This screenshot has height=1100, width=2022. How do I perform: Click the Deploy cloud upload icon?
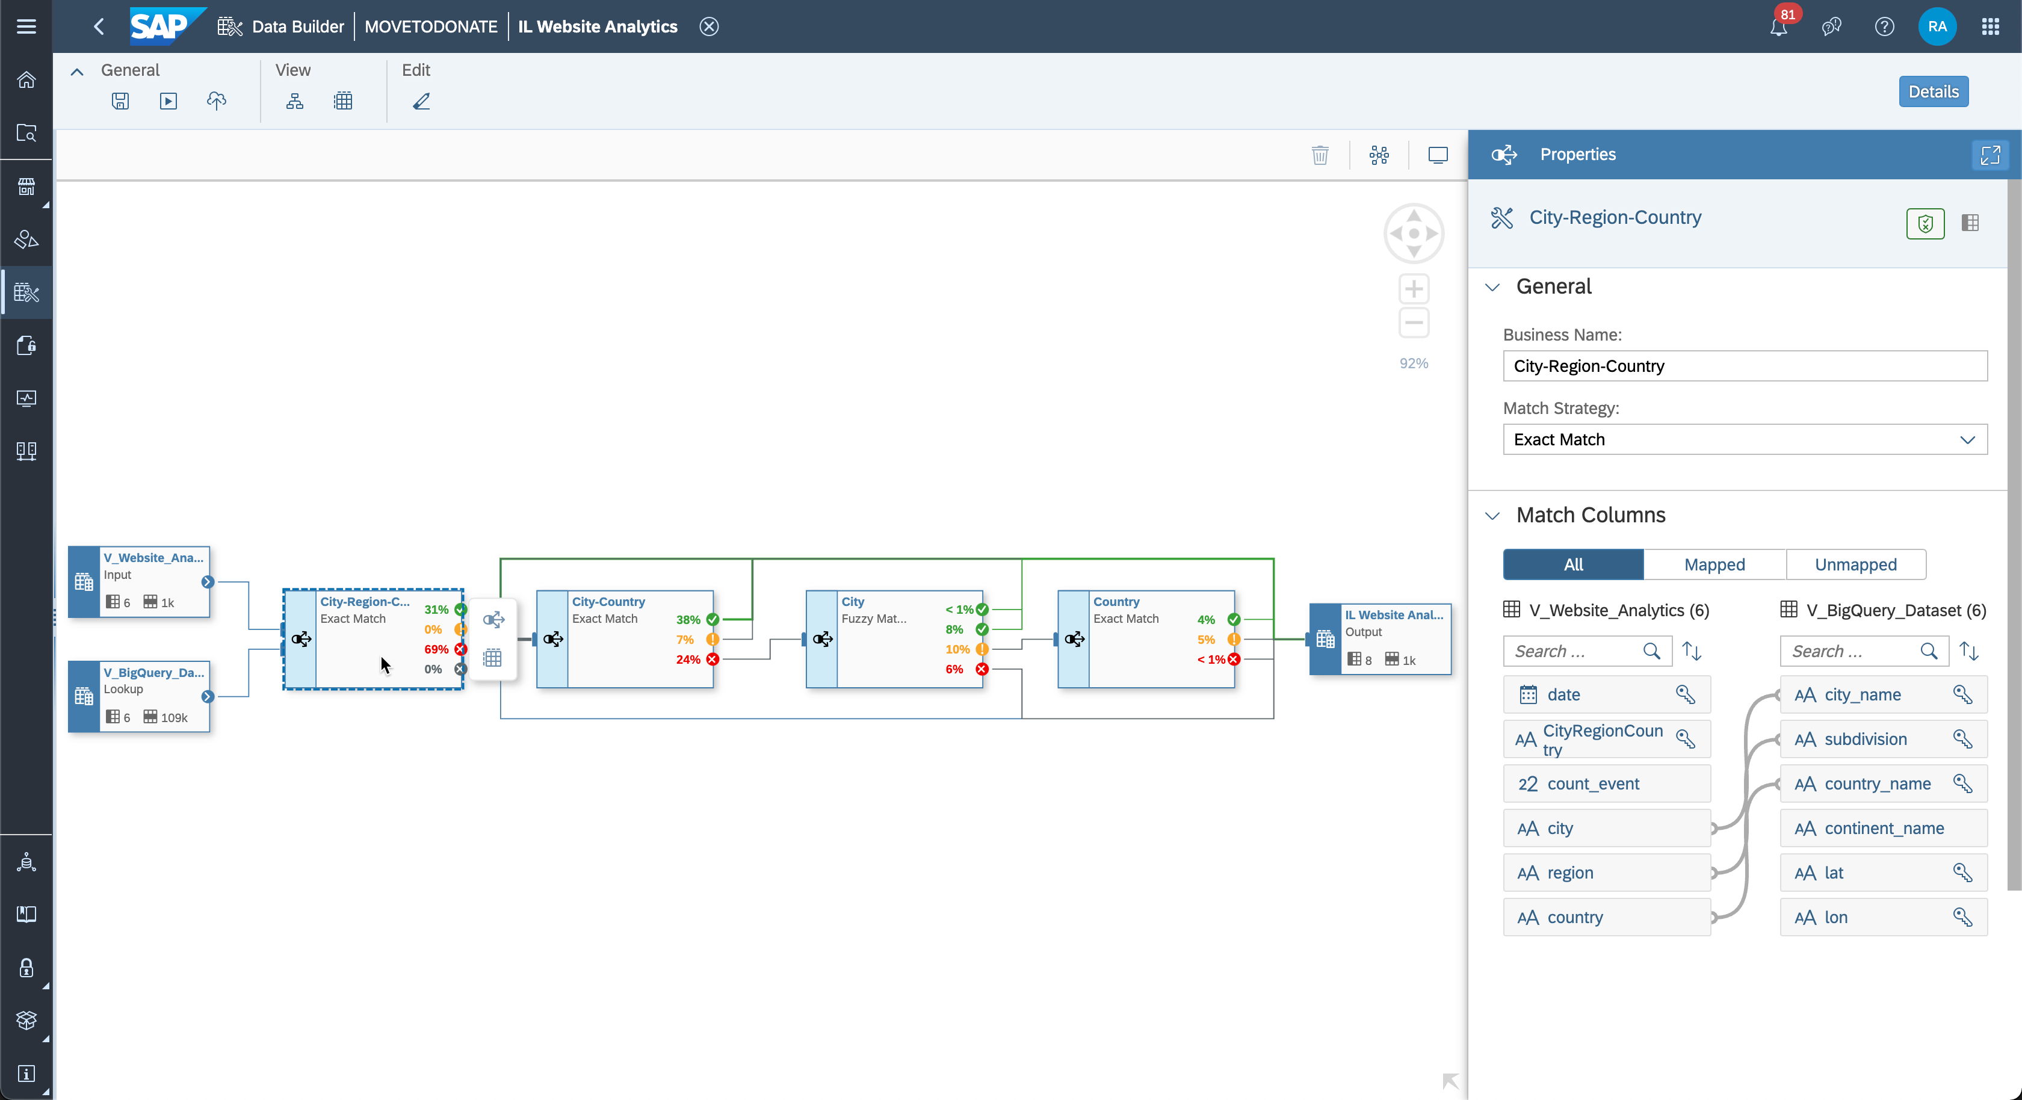pos(217,101)
